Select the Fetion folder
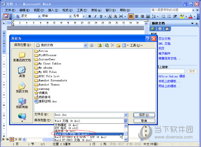Viewport: 201px width, 147px height. pyautogui.click(x=41, y=51)
